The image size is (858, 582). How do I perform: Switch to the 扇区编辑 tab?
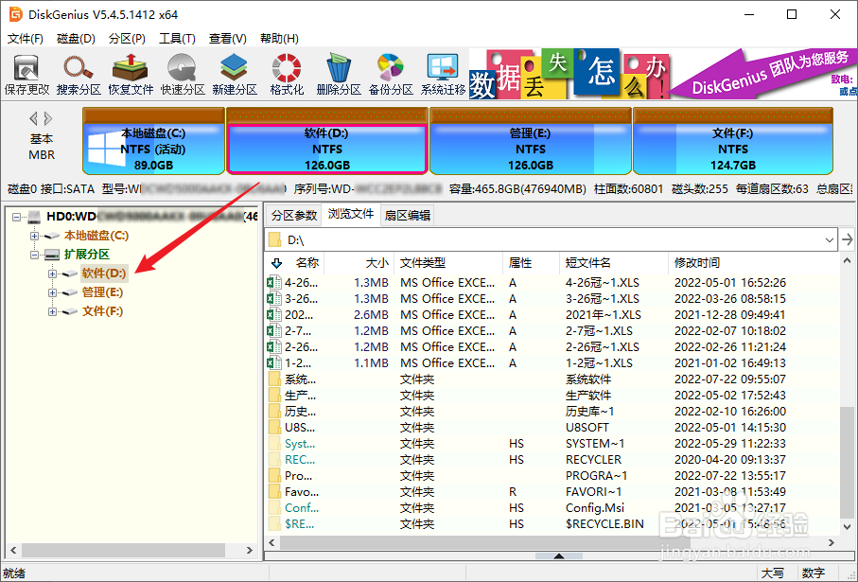click(x=407, y=215)
